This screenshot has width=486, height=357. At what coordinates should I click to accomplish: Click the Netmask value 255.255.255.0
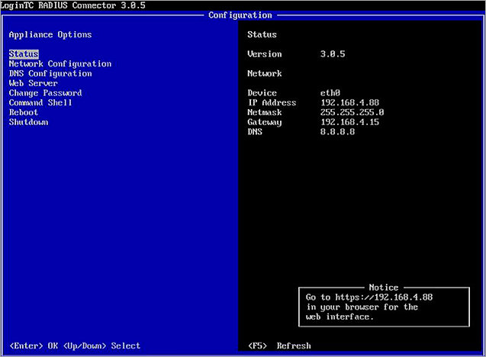click(352, 112)
